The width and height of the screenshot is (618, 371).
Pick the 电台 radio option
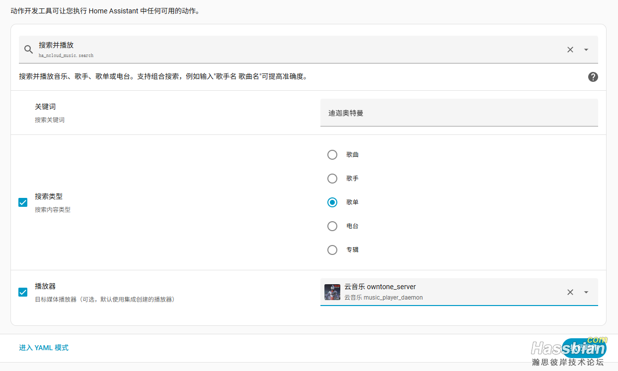coord(332,226)
